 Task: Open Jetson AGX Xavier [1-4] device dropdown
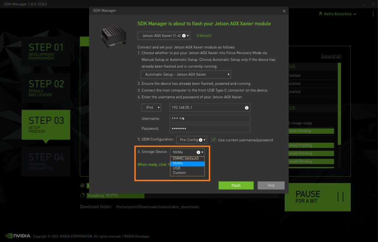(x=164, y=36)
